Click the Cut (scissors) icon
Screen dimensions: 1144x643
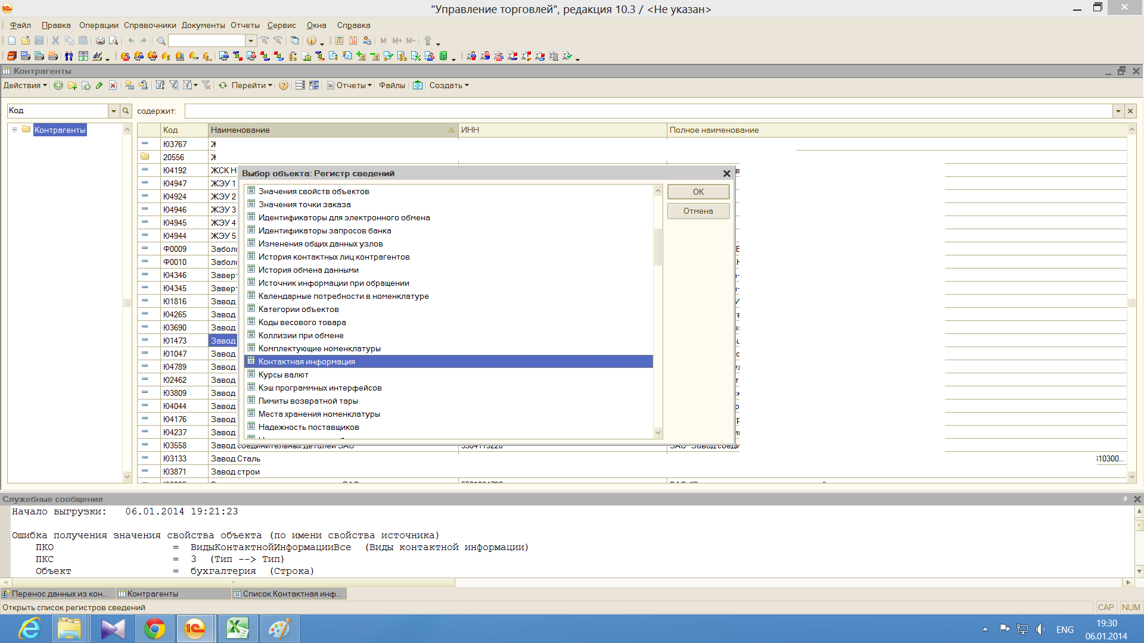(55, 40)
